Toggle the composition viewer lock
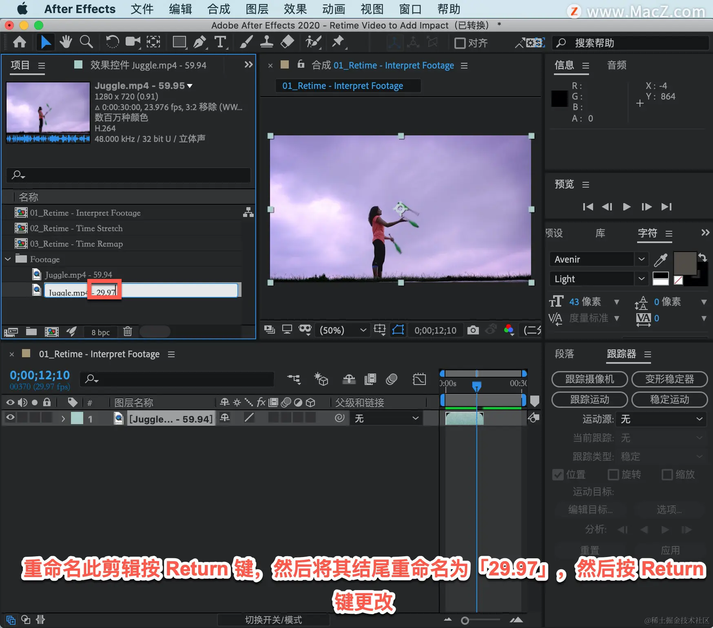The width and height of the screenshot is (713, 628). [x=301, y=64]
